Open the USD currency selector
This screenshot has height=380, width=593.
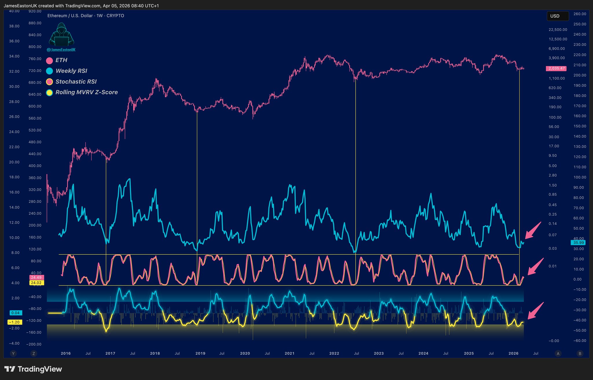(557, 16)
